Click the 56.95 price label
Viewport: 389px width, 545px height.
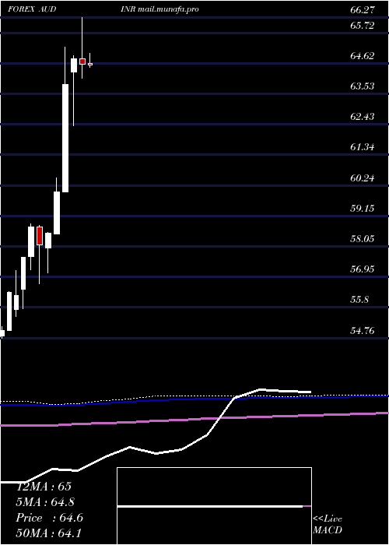tap(363, 269)
